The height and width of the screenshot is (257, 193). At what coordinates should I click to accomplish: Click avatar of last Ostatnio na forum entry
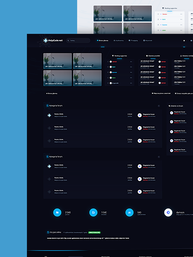(171, 151)
